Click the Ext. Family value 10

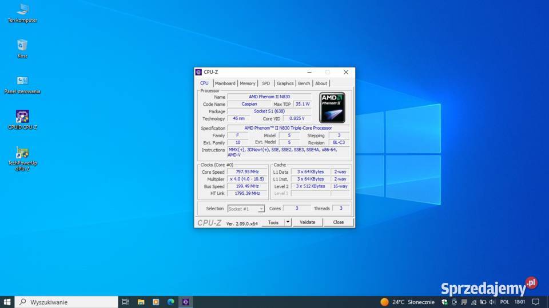[238, 142]
